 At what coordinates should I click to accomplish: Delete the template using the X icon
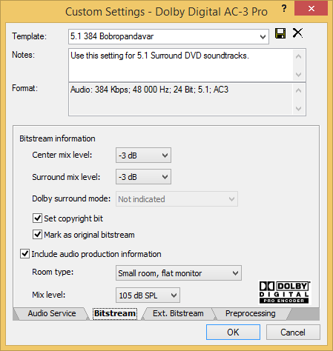pyautogui.click(x=297, y=33)
